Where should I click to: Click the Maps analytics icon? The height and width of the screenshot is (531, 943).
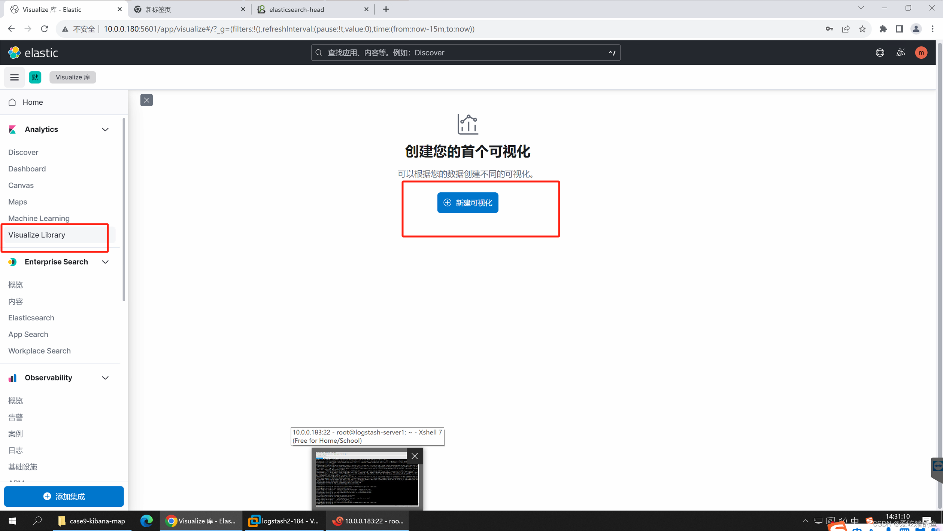point(18,202)
